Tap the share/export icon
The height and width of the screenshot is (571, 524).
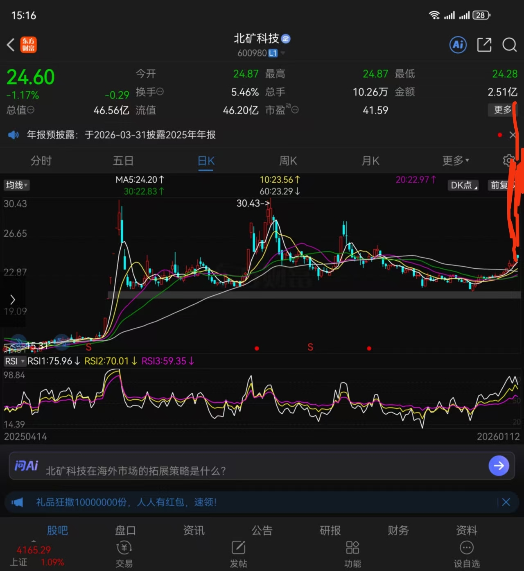coord(484,45)
